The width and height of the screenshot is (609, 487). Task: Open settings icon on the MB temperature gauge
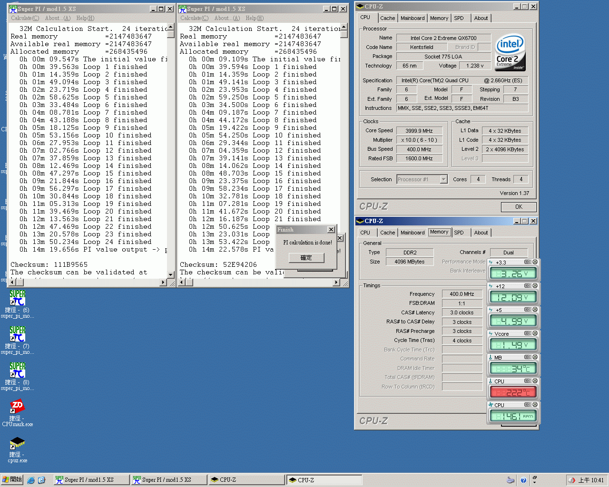point(528,357)
